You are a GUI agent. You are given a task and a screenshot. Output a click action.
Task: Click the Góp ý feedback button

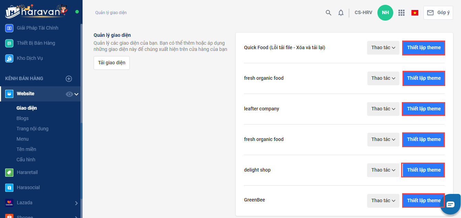438,13
